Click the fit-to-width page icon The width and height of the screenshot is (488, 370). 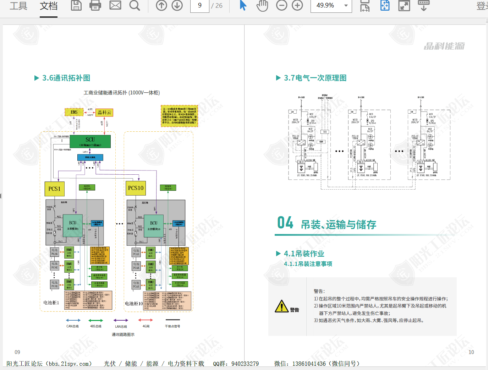coord(365,5)
